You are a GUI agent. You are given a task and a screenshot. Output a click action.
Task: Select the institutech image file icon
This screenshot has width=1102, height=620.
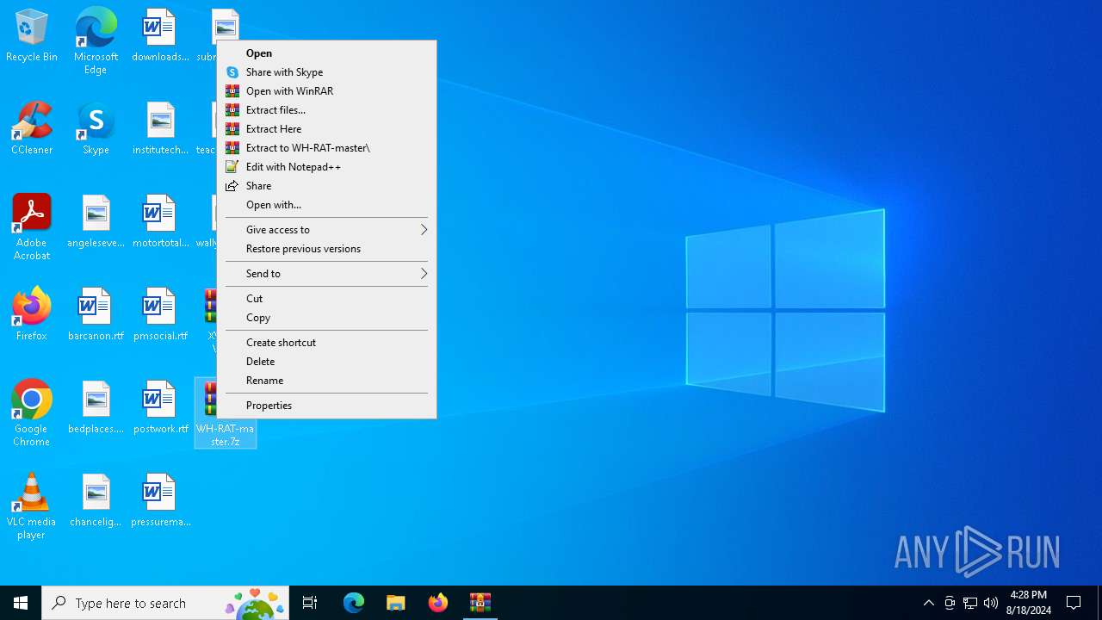[x=160, y=129]
